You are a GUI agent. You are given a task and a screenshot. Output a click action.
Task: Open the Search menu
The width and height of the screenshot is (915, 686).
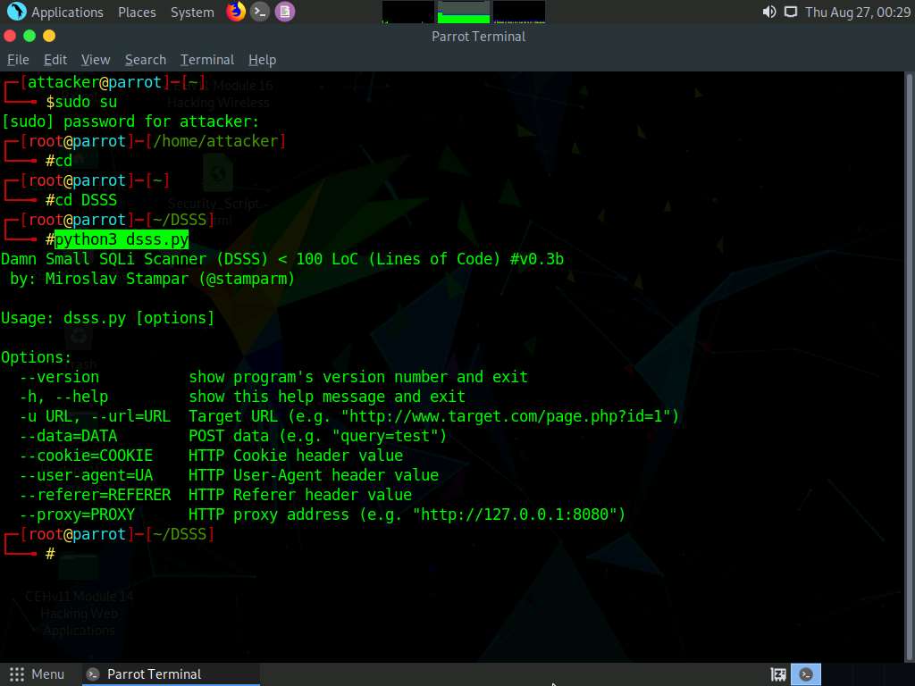145,59
